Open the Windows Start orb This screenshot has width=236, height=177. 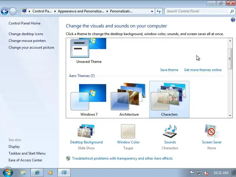click(8, 172)
